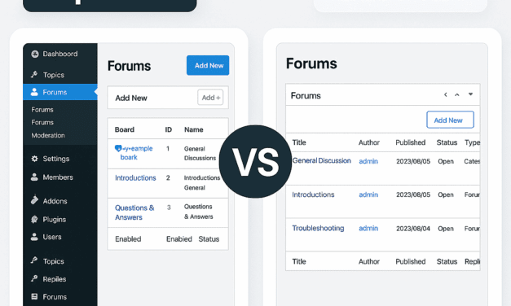The height and width of the screenshot is (306, 511).
Task: Click the ID cell showing 3
Action: pyautogui.click(x=169, y=208)
